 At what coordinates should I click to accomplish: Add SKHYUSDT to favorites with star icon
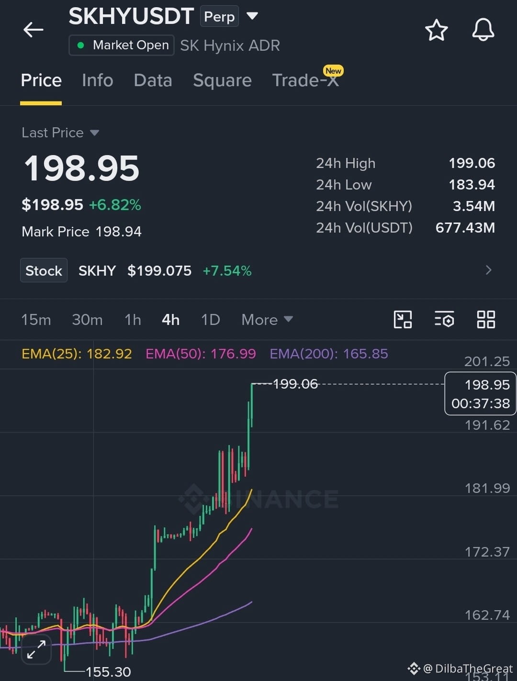(436, 30)
